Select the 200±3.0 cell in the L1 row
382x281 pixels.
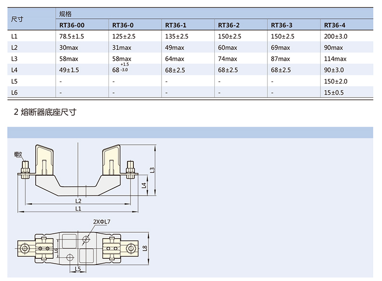[x=336, y=36]
